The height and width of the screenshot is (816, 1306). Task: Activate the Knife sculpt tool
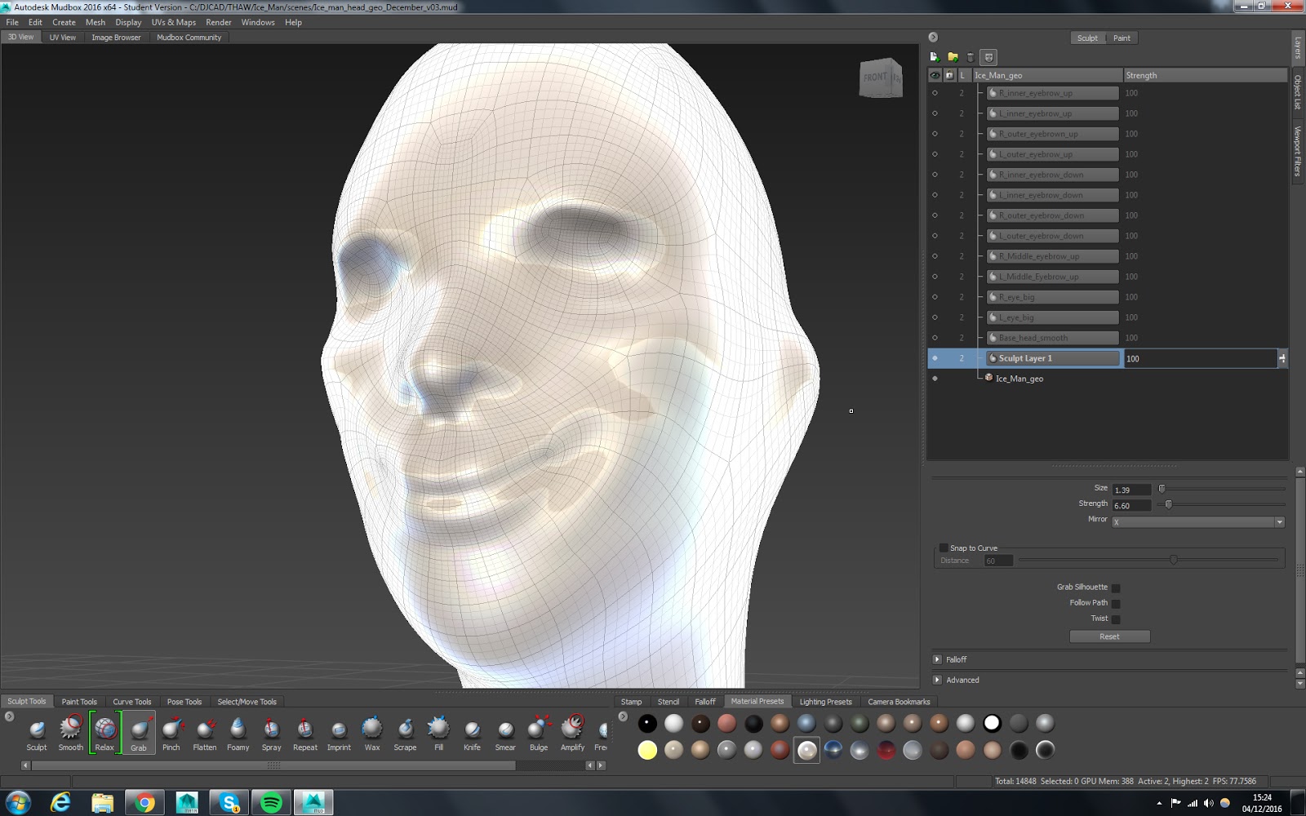click(472, 730)
